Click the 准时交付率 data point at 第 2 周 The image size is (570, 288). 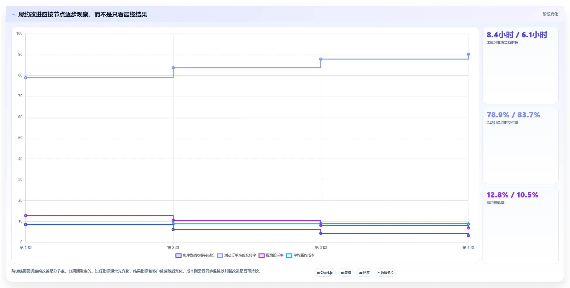tap(173, 68)
